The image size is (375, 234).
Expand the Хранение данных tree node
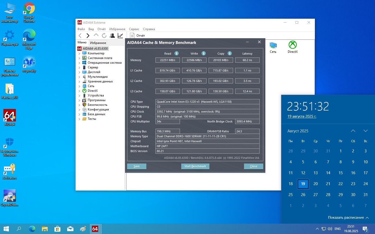pyautogui.click(x=79, y=81)
